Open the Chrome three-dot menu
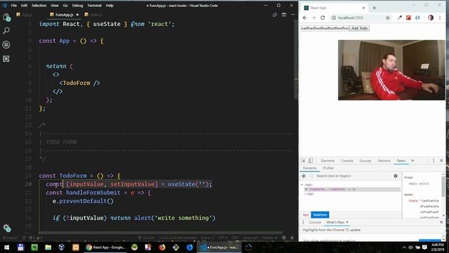The height and width of the screenshot is (253, 449). point(440,18)
